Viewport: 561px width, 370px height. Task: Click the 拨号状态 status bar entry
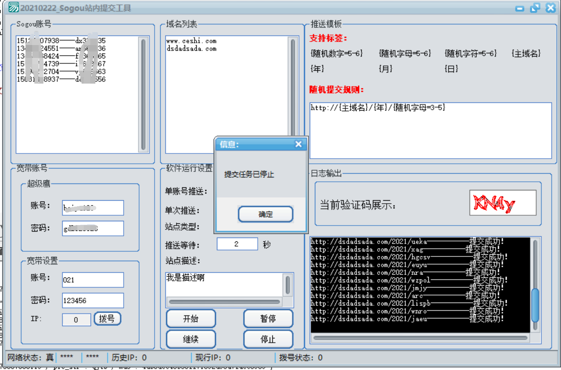pyautogui.click(x=301, y=357)
